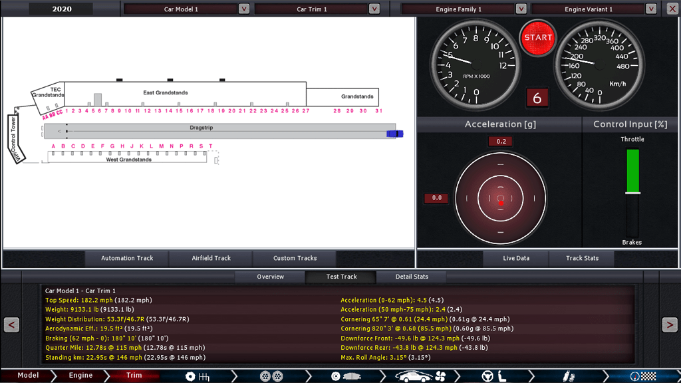Show the Track Stats view
Image resolution: width=681 pixels, height=383 pixels.
pyautogui.click(x=582, y=258)
